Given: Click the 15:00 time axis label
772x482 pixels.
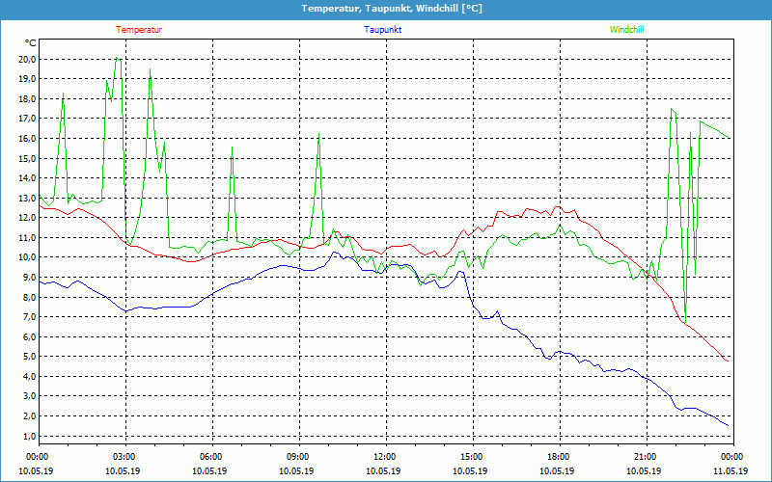Looking at the screenshot, I should 473,457.
